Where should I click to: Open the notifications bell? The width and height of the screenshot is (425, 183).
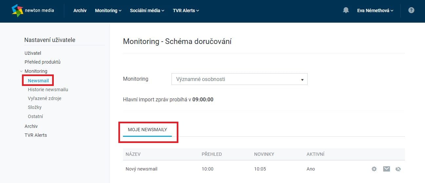coord(346,10)
